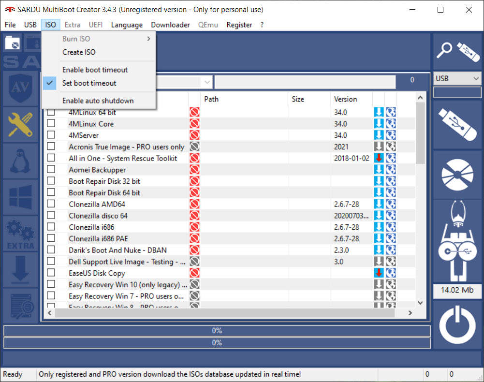Select the Easy Recovery Win 10 row name
Image resolution: width=484 pixels, height=382 pixels.
click(128, 285)
